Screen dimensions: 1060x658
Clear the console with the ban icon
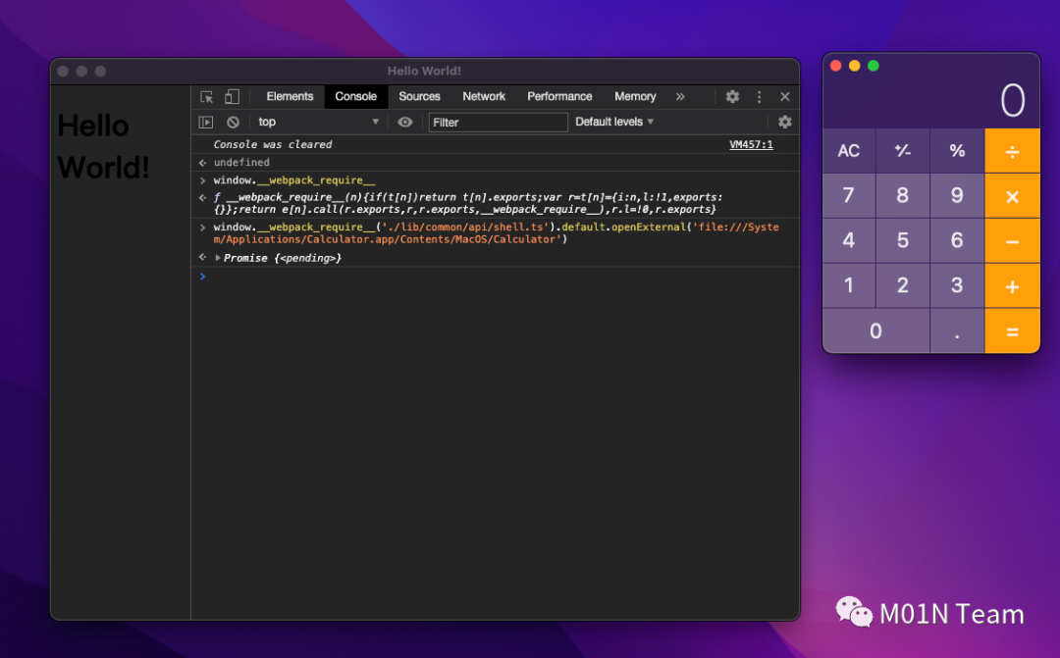tap(233, 123)
